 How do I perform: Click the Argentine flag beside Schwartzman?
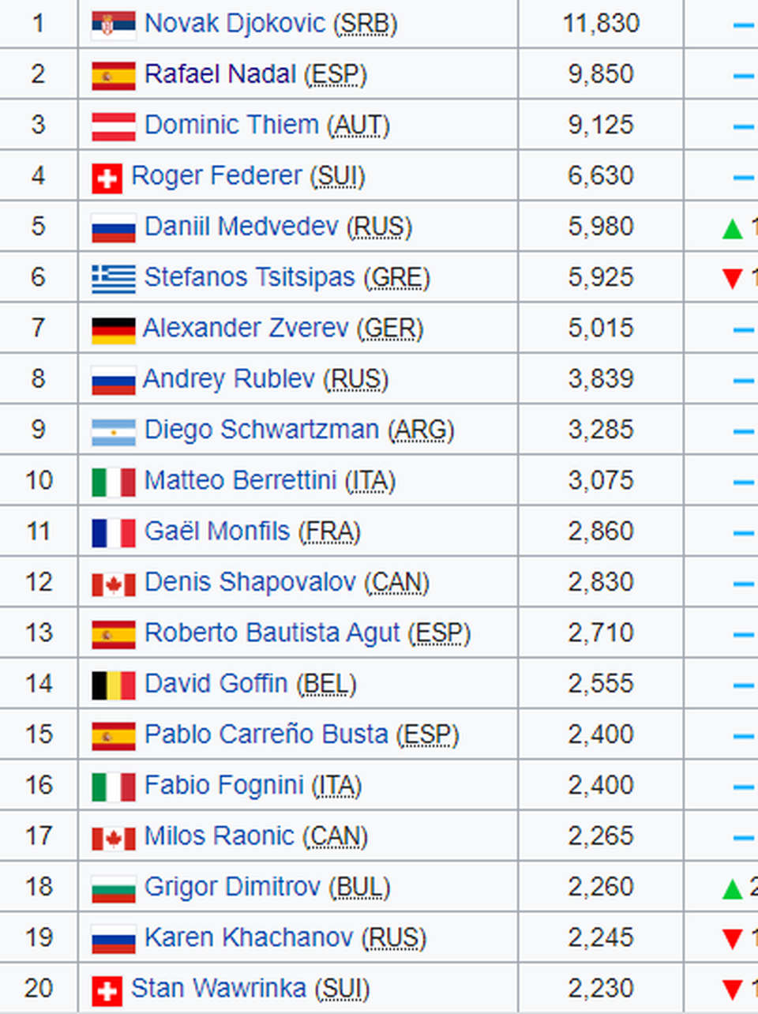point(113,430)
